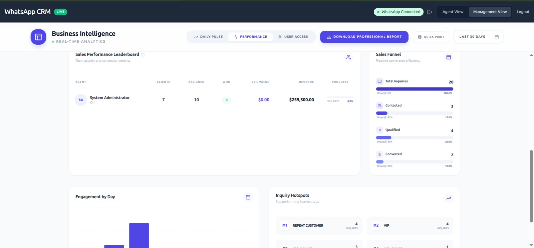
Task: Click the scrollbar down arrow
Action: point(531,245)
